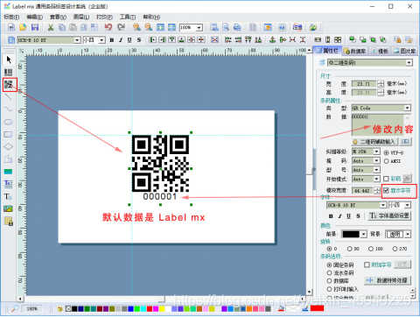Check the 附加字符 additional characters checkbox
Image resolution: width=420 pixels, height=317 pixels.
(367, 264)
